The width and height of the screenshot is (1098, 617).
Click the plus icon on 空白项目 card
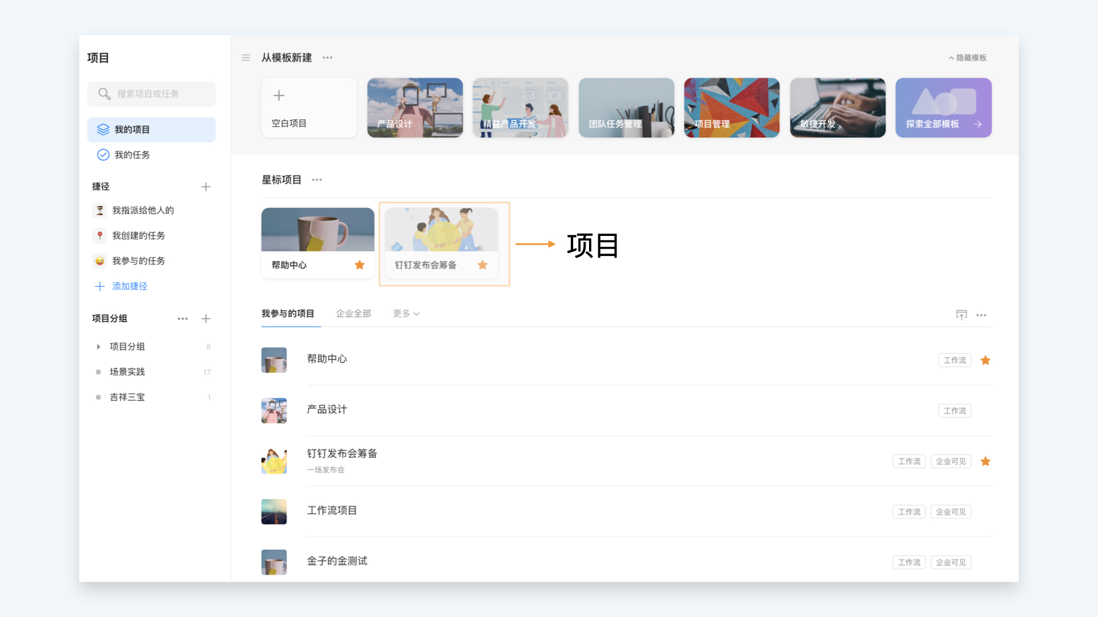pyautogui.click(x=279, y=95)
